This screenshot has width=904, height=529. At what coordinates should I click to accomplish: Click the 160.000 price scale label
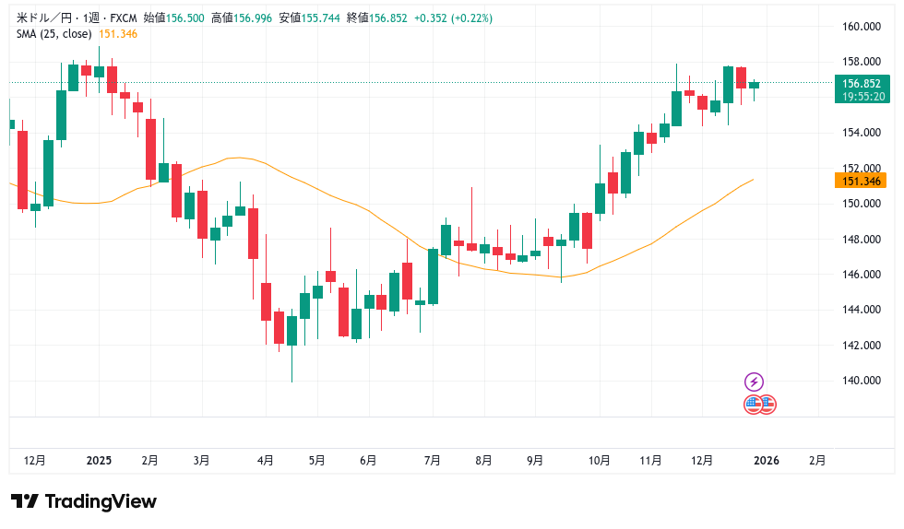(x=859, y=27)
